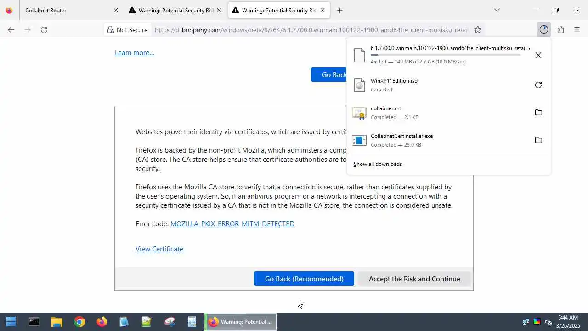Close the Collabnet Router tab
The width and height of the screenshot is (588, 331).
point(116,10)
